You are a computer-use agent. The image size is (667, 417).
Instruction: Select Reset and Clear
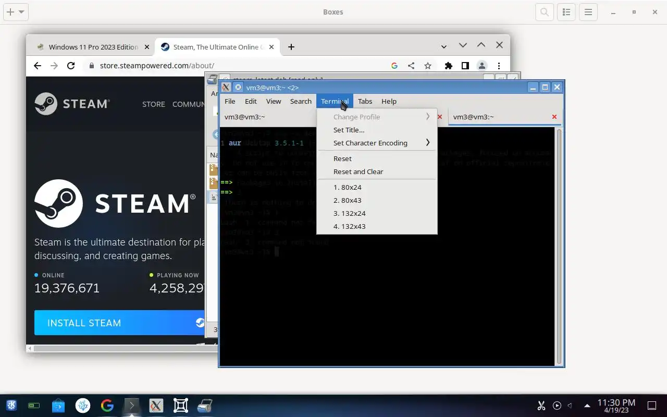pos(377,171)
